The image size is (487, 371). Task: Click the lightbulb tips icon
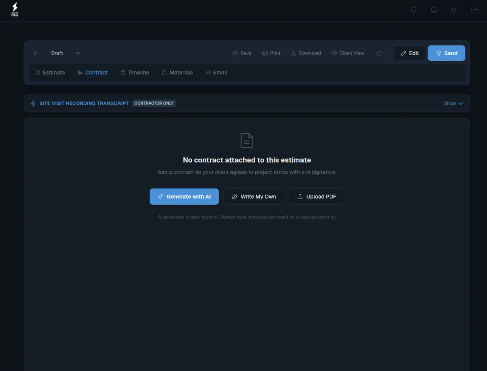[414, 9]
